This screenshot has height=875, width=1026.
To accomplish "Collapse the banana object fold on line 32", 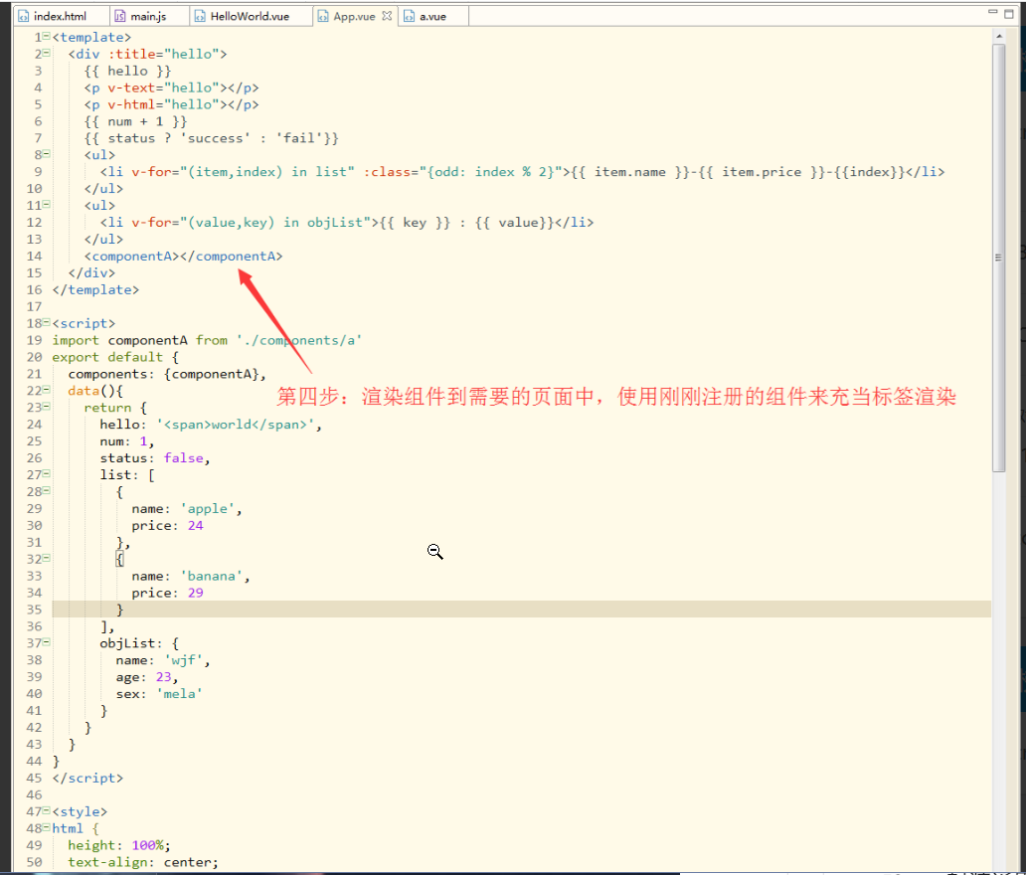I will pos(47,558).
